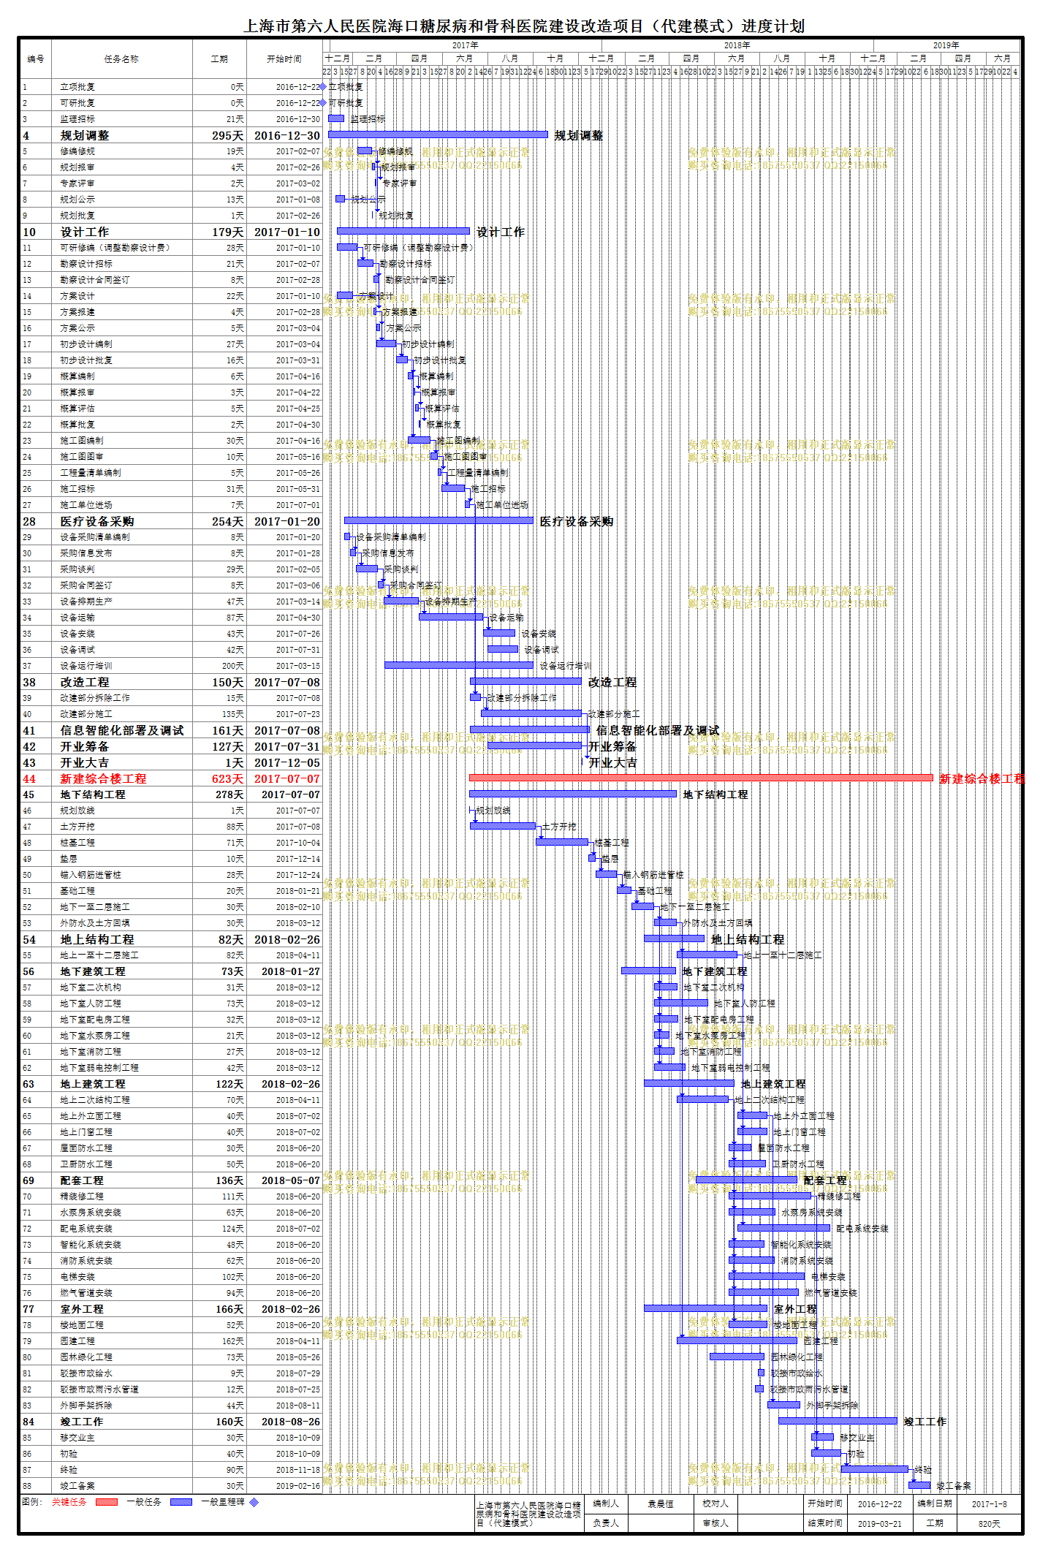Click the name 袁晨恒 in footer
The height and width of the screenshot is (1551, 1040).
pyautogui.click(x=661, y=1503)
